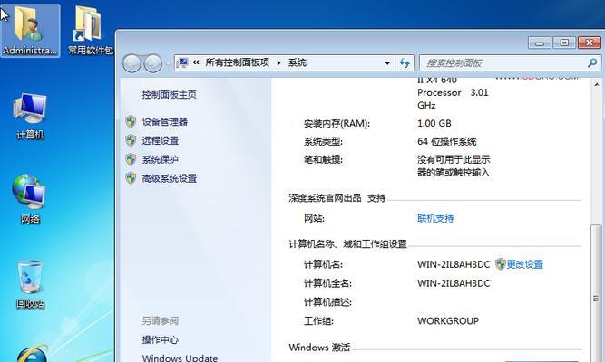The width and height of the screenshot is (605, 362).
Task: Click the refresh button beside address bar
Action: coord(405,62)
